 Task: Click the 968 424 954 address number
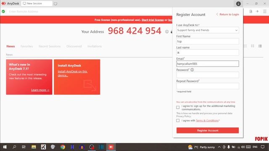click(x=134, y=31)
